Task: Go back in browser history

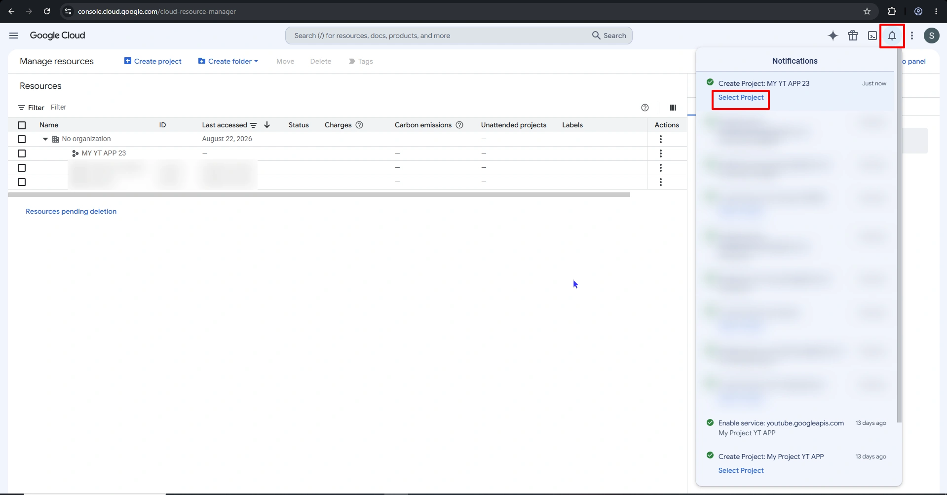Action: [11, 11]
